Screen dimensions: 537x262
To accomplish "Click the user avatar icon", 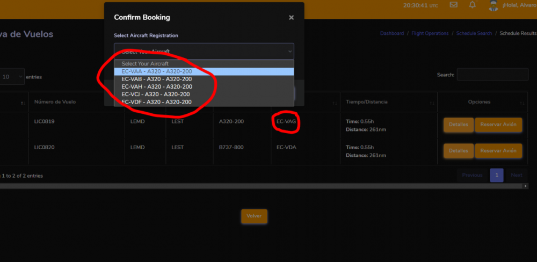I will (494, 6).
